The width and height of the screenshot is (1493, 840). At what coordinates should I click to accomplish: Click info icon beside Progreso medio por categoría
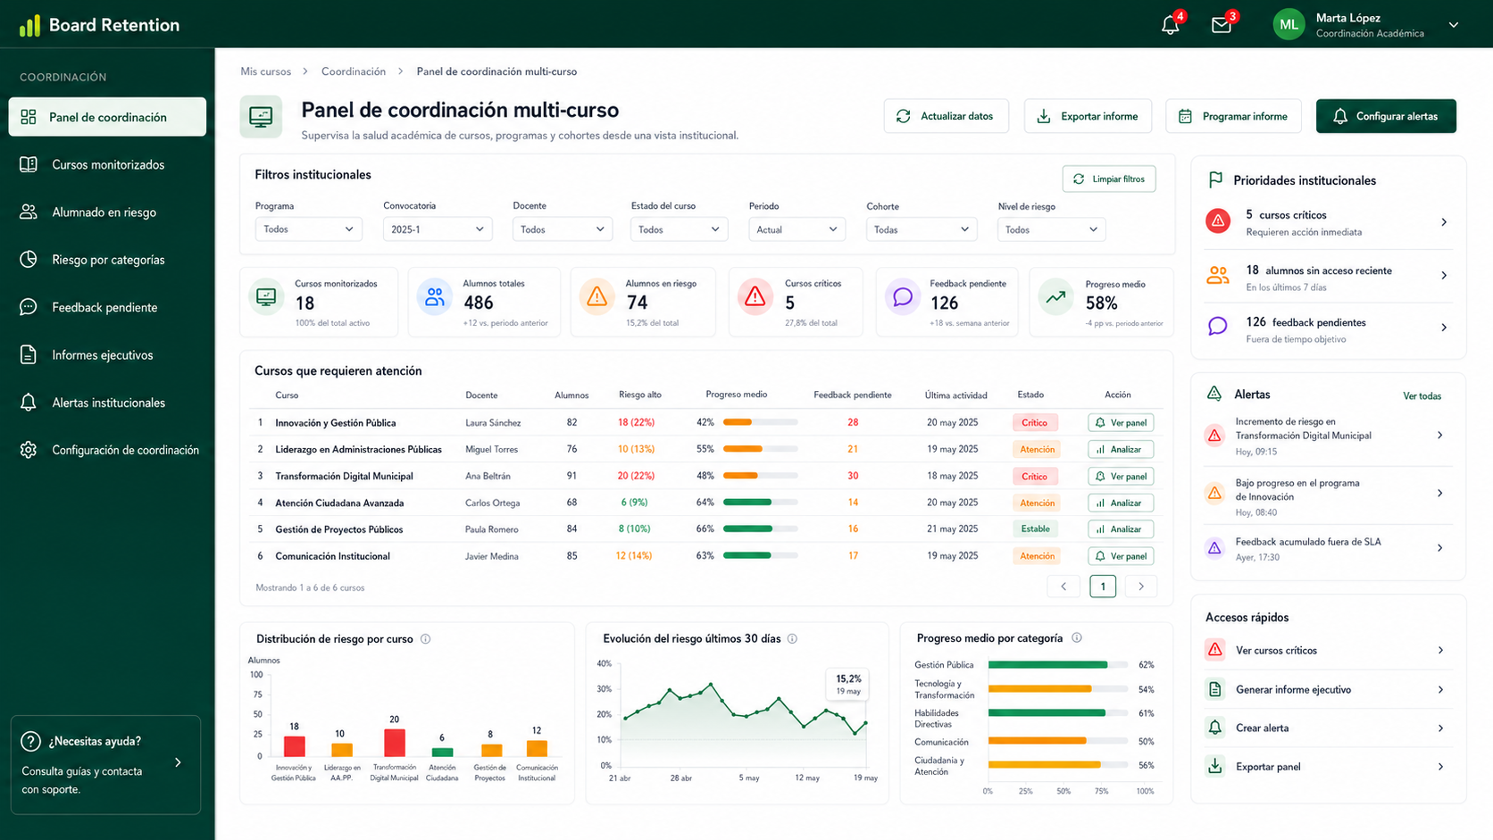click(1077, 637)
